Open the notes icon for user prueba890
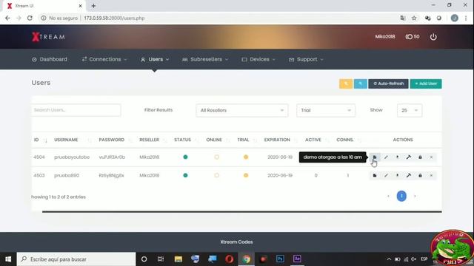Viewport: 474px width, 266px height. tap(375, 176)
